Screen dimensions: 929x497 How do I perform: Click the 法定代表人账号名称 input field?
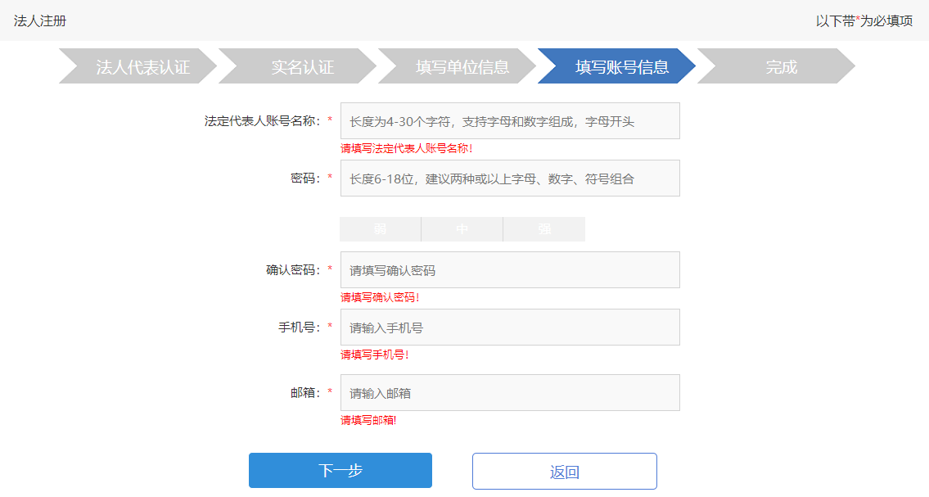509,120
